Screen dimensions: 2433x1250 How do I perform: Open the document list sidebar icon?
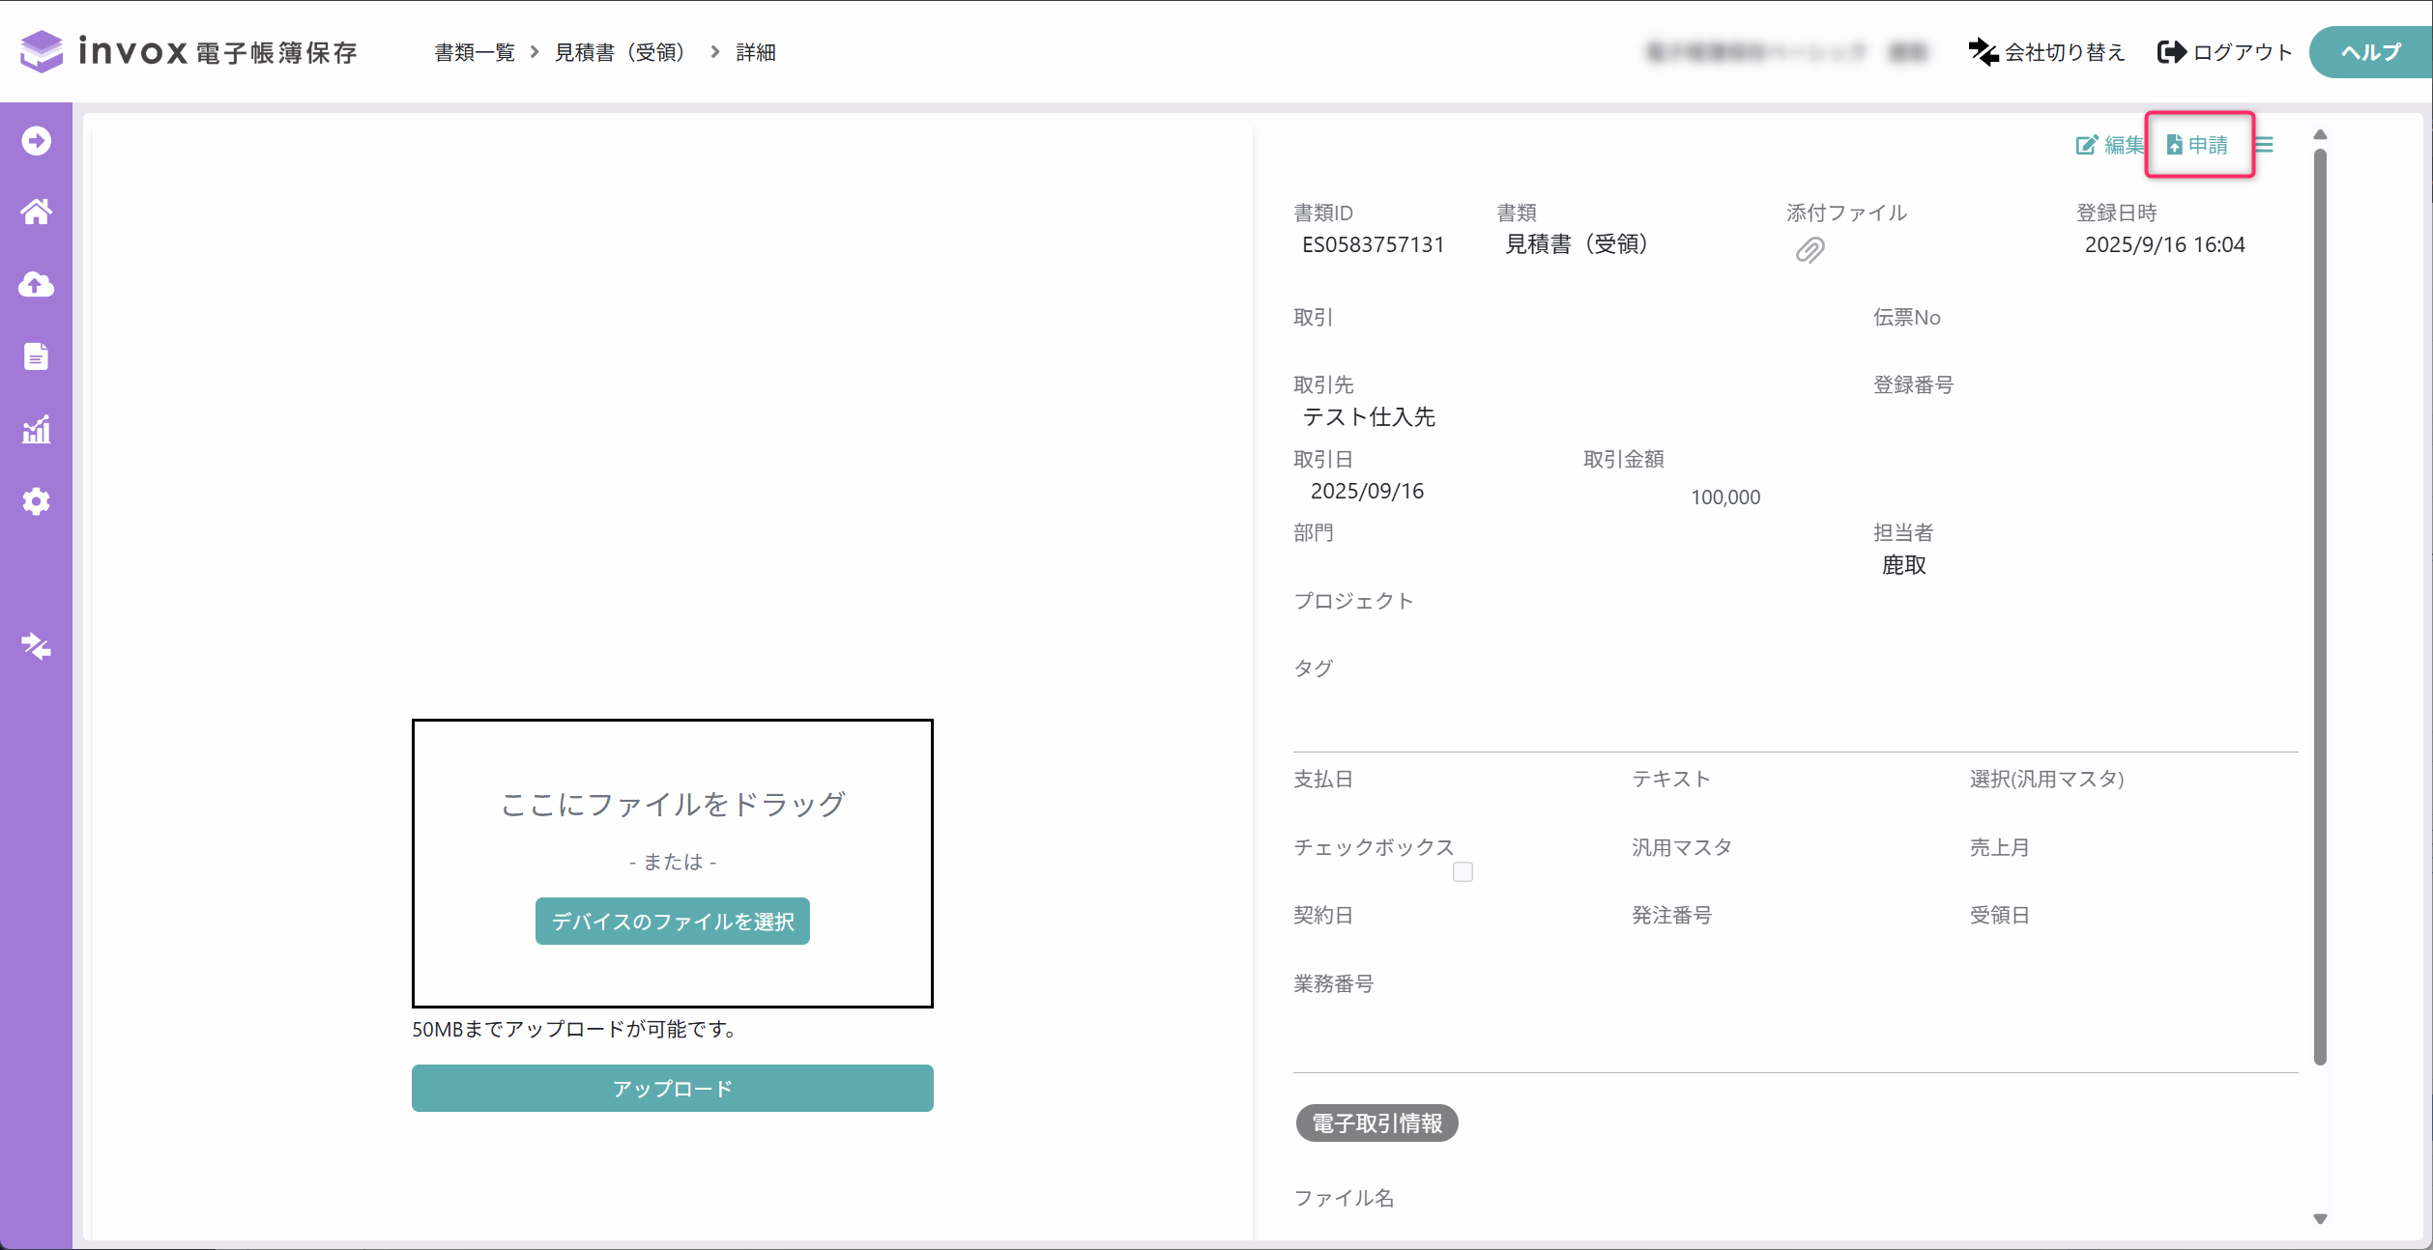[x=37, y=356]
